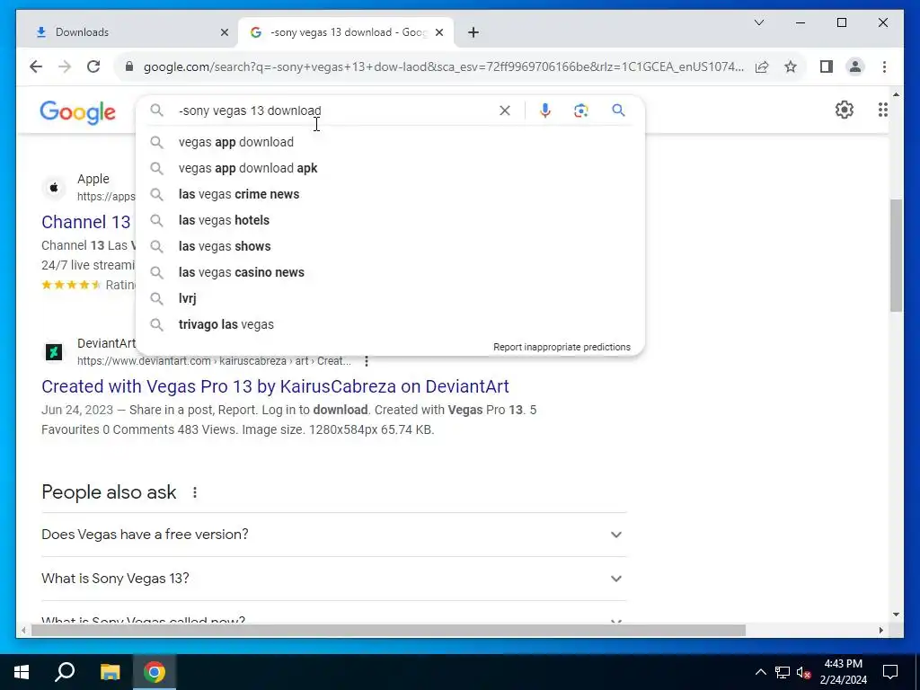Choose suggestion las vegas crime news

coord(390,194)
